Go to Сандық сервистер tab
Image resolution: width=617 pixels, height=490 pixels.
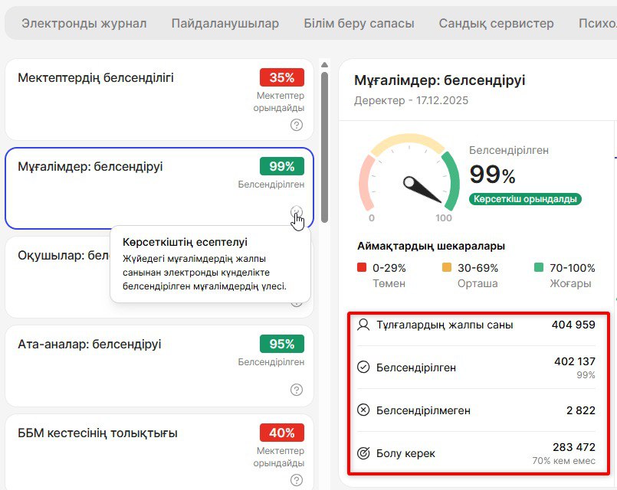click(496, 23)
